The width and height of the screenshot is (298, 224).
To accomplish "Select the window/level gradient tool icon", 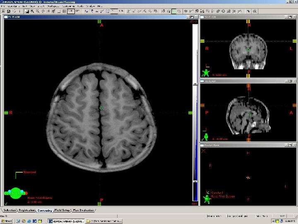I will click(27, 11).
